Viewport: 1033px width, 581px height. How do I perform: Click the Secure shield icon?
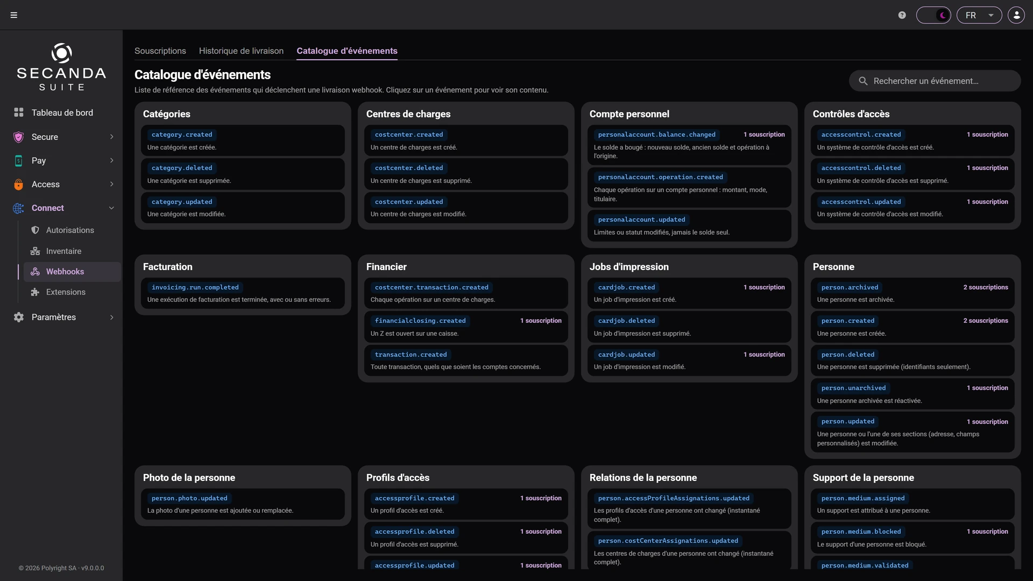19,137
